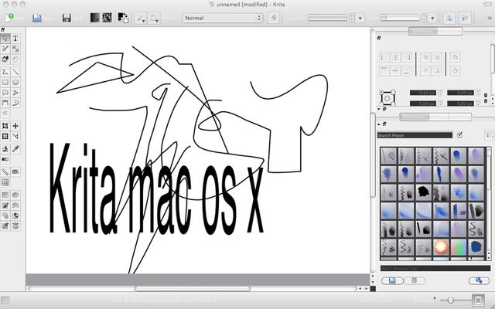
Task: Toggle the checkbox beside Search Preset
Action: point(459,134)
